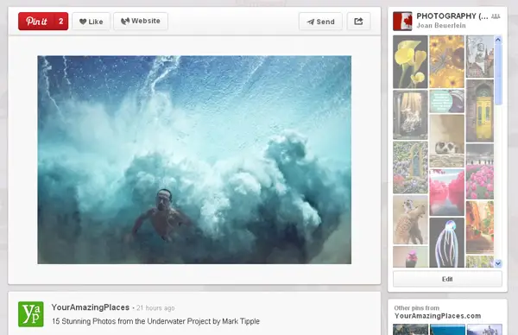Click the 15 Stunning Photos pin description
This screenshot has width=518, height=335.
tap(155, 321)
